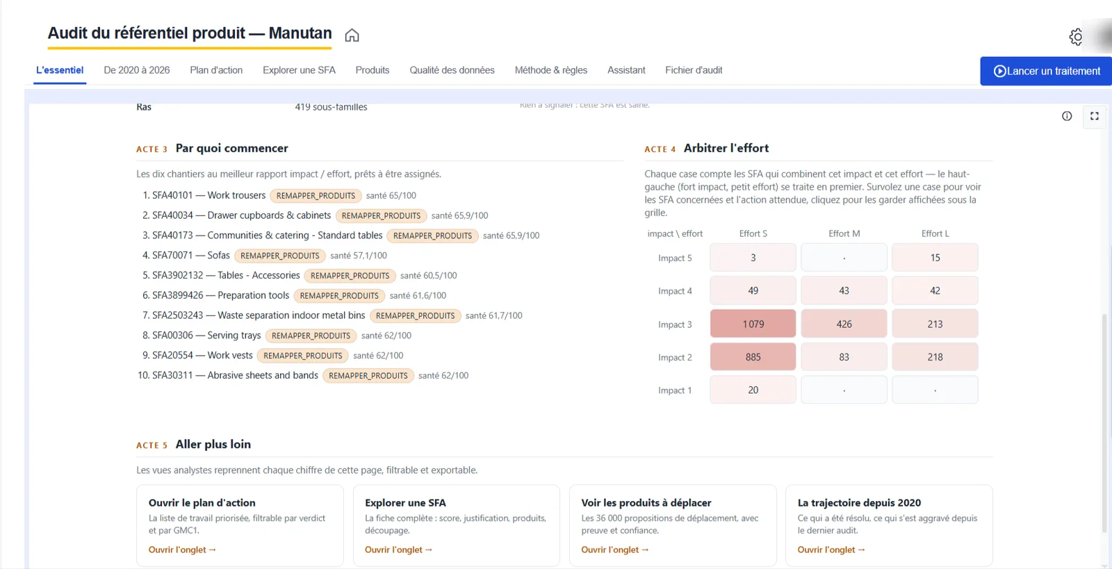Click the Effort S column header
Screen dimensions: 1112x569
click(x=753, y=233)
